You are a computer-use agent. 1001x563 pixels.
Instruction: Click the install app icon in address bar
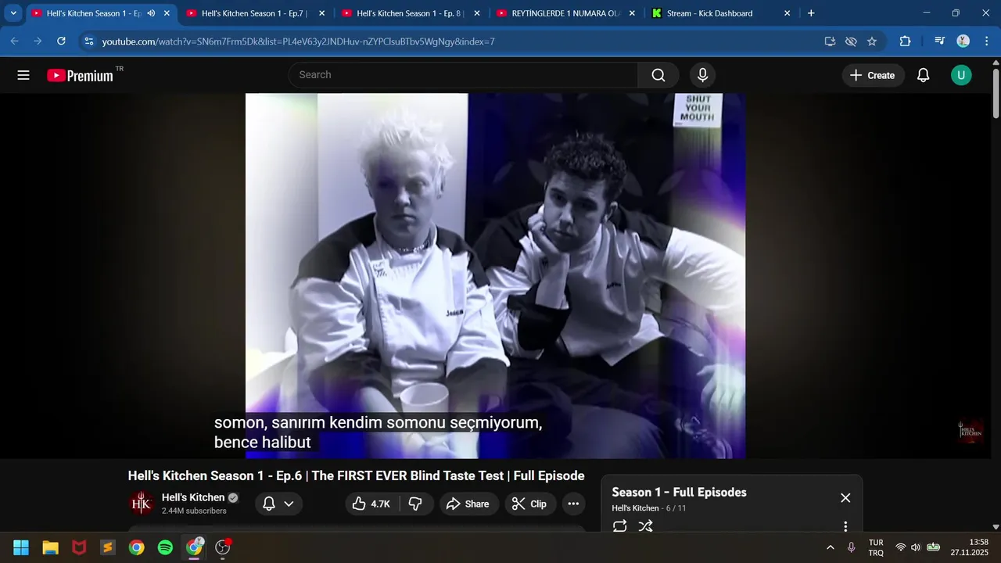click(x=830, y=41)
